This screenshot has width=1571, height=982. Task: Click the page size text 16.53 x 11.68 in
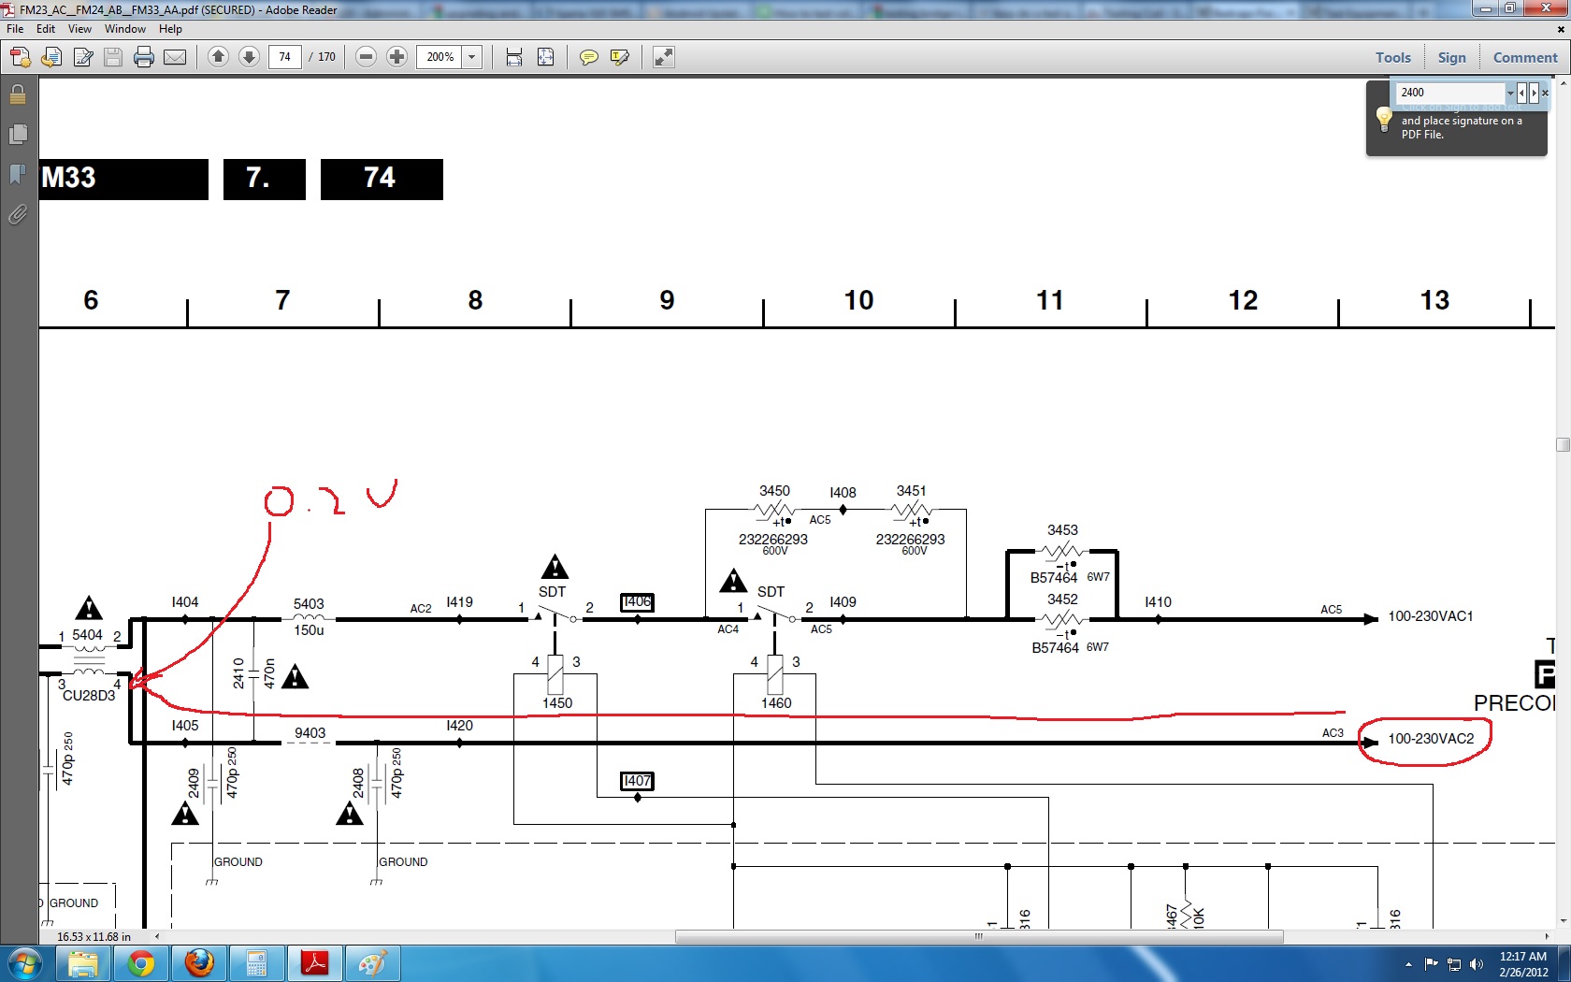pyautogui.click(x=94, y=936)
